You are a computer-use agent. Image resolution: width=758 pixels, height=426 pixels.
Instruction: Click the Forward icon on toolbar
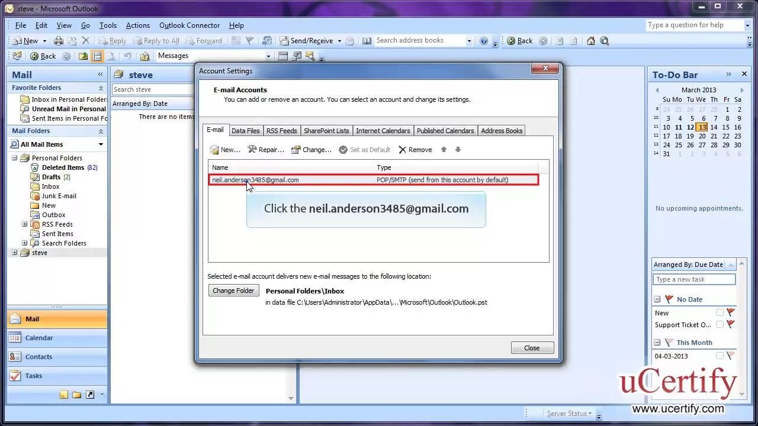pyautogui.click(x=204, y=40)
